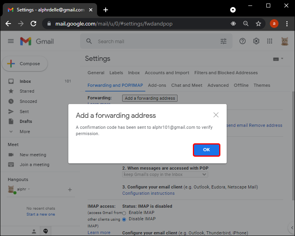Open the Configuration instructions link
The image size is (295, 236).
(148, 193)
